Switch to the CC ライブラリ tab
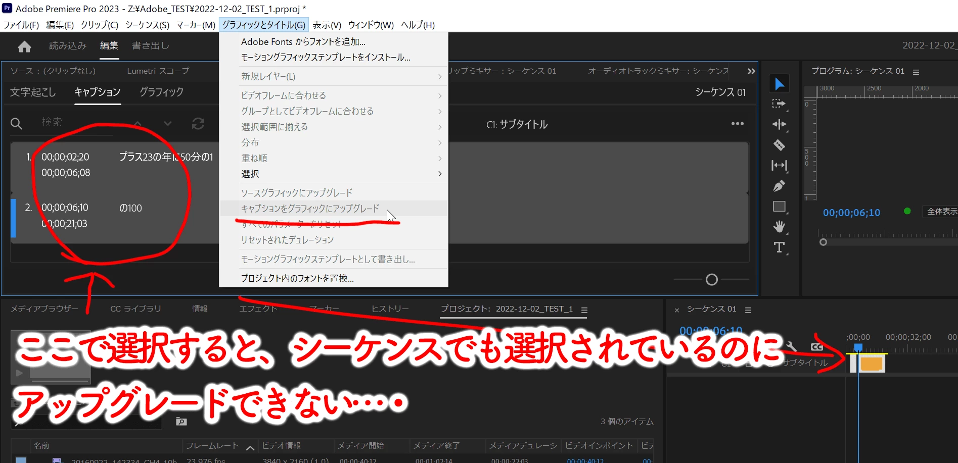Screen dimensions: 958x463 click(x=135, y=308)
